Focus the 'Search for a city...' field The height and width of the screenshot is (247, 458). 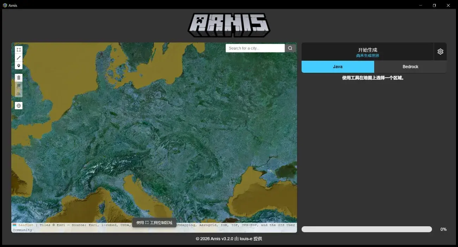tap(255, 48)
